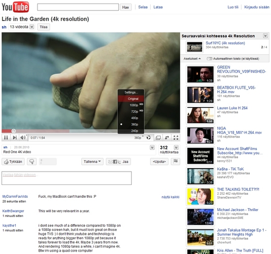271x254 pixels.
Task: Click the video progress bar scrubber
Action: [14, 131]
